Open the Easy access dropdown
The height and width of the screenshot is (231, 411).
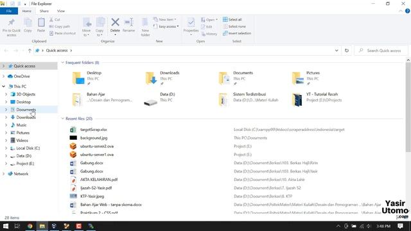166,26
